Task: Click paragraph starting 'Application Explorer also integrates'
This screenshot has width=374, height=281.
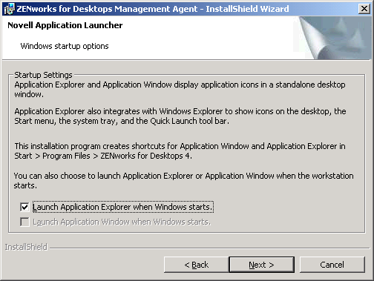Action: point(180,116)
